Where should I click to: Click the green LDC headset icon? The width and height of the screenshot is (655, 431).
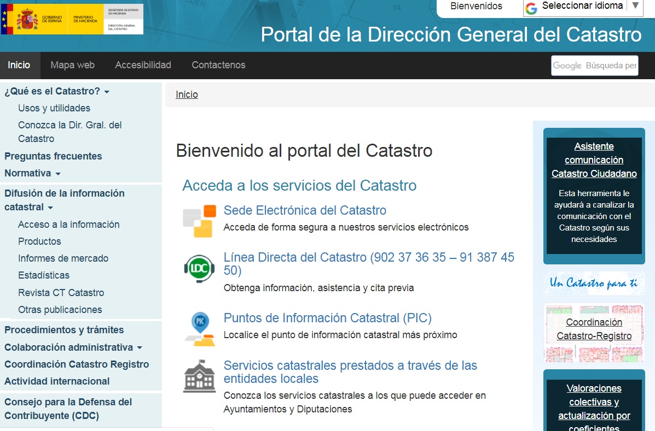[199, 268]
